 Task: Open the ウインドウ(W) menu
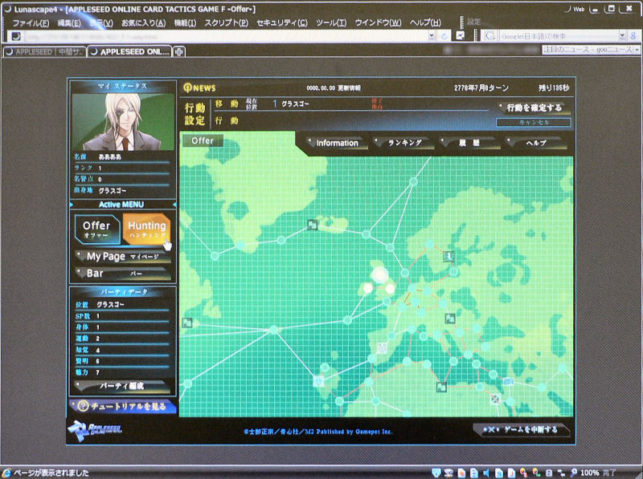[378, 23]
